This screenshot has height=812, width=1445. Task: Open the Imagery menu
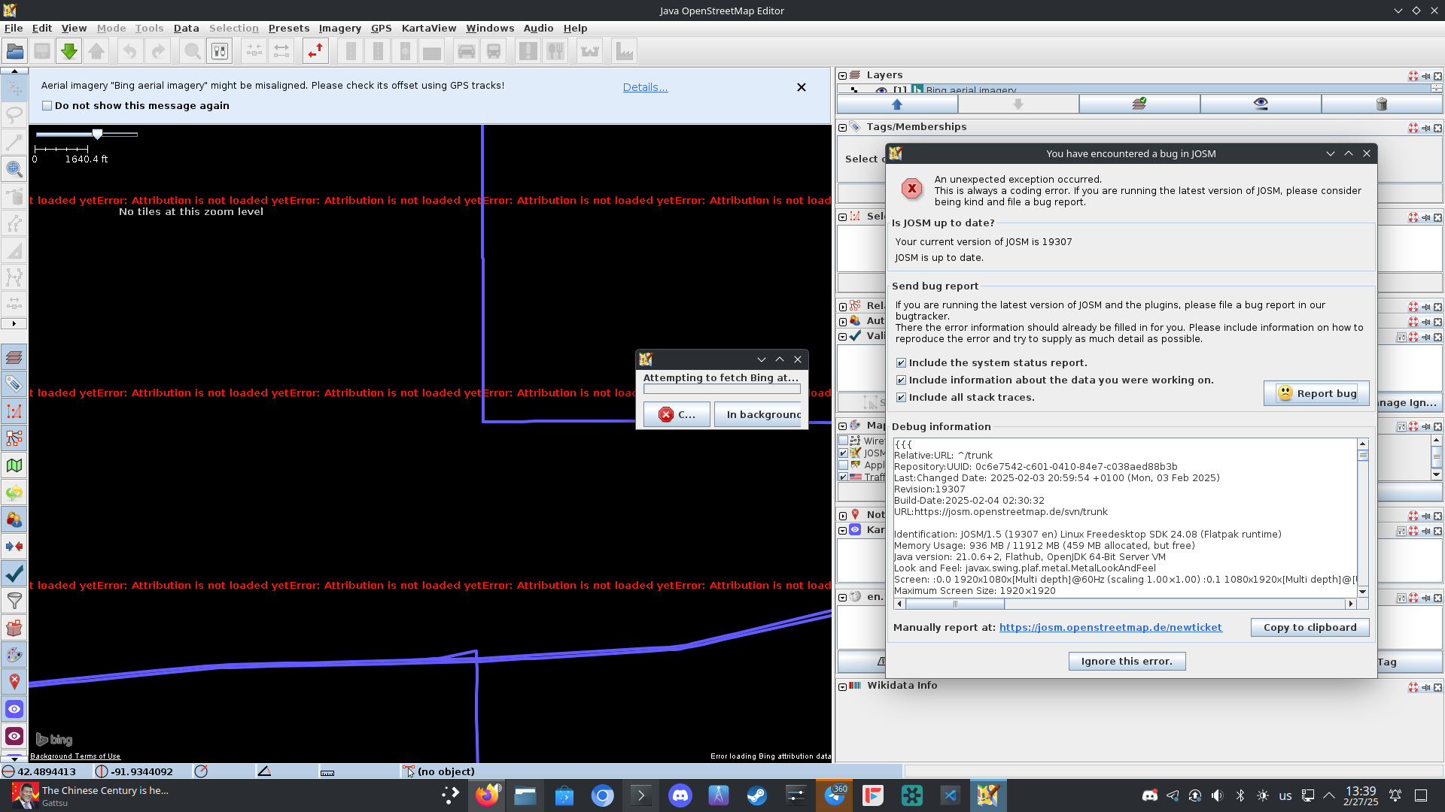pos(339,28)
